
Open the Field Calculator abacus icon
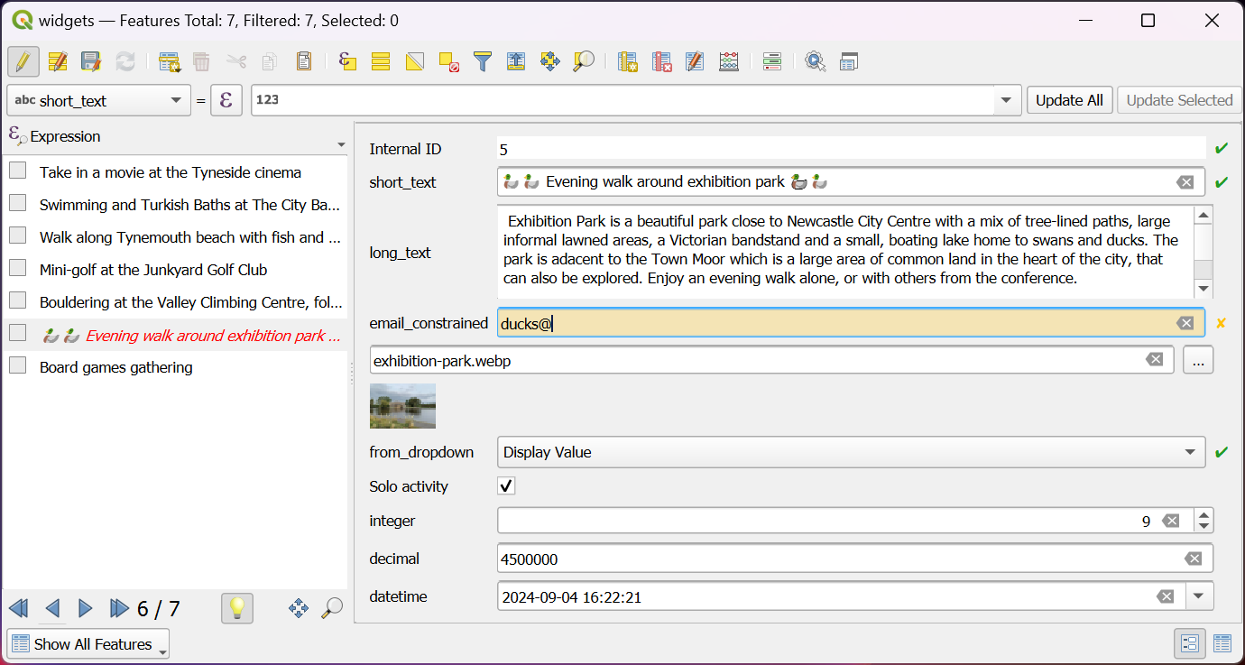(x=729, y=61)
